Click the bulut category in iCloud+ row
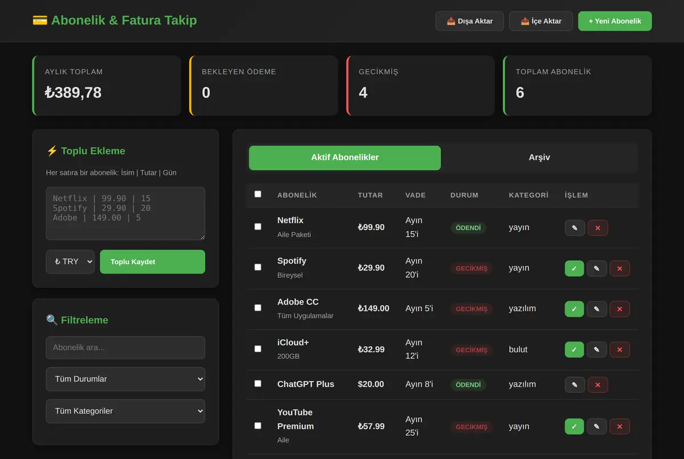Screen dimensions: 684x459 (518, 350)
